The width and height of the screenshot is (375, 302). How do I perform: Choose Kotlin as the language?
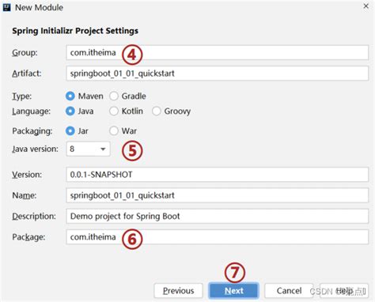114,111
